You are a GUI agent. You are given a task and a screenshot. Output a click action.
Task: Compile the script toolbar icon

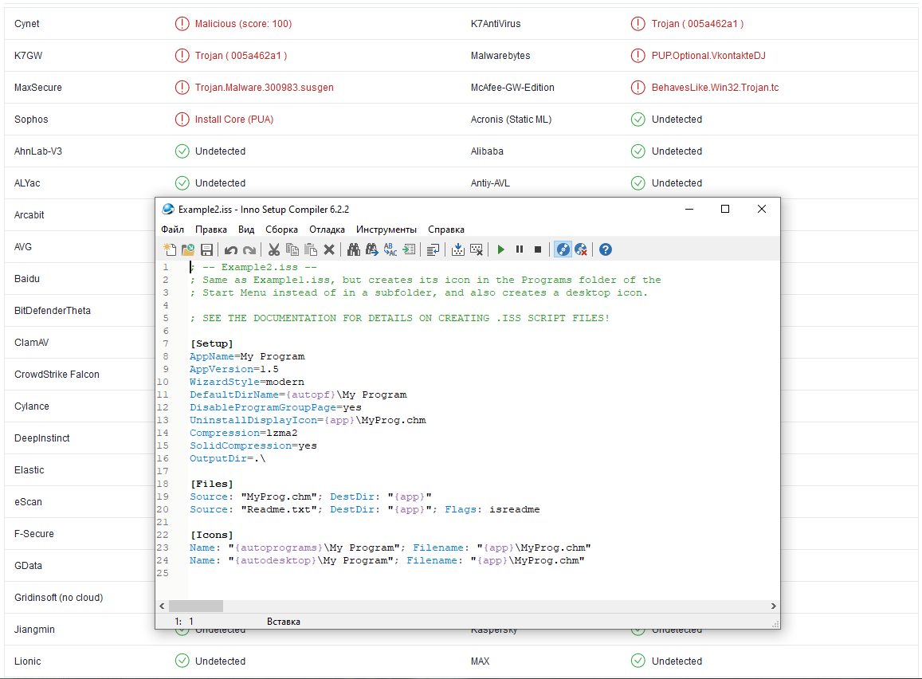pyautogui.click(x=458, y=250)
